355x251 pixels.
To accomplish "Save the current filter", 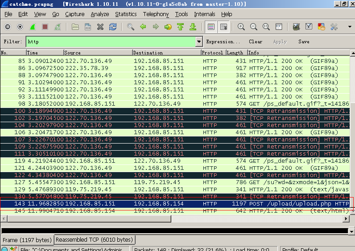I will point(304,41).
